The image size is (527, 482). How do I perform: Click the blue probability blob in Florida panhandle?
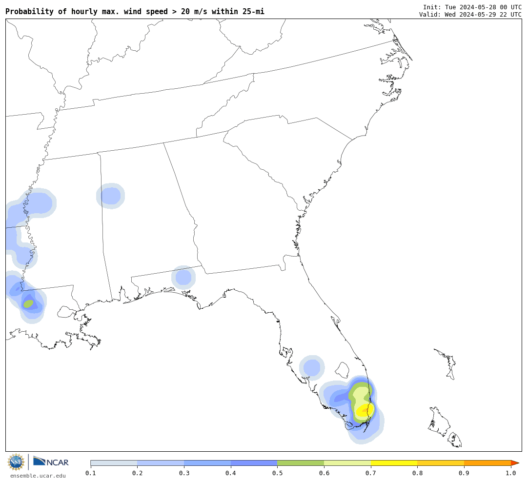183,277
